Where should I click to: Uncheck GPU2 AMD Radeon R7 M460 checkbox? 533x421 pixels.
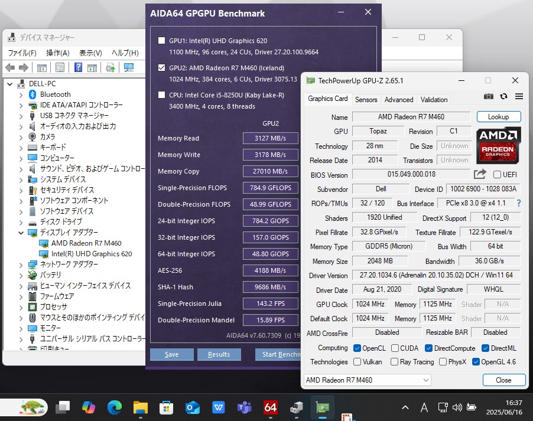162,68
